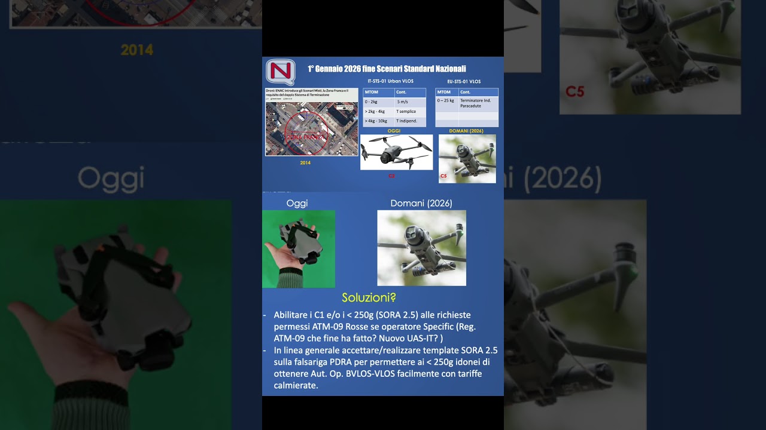Select the "> 4kg - 10kg" table cell
Screen dimensions: 766x430
[x=379, y=121]
